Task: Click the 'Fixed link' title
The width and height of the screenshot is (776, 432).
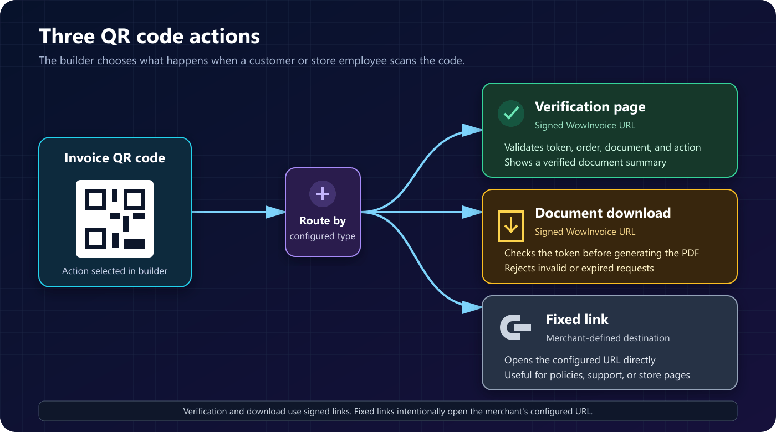Action: pyautogui.click(x=577, y=320)
